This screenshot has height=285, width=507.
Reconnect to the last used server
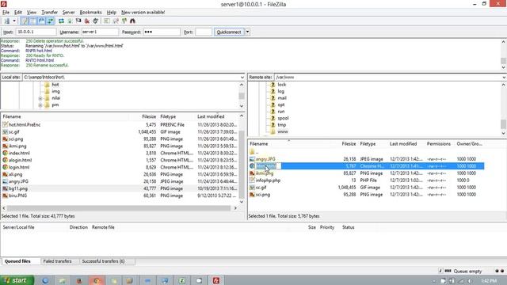tap(95, 21)
